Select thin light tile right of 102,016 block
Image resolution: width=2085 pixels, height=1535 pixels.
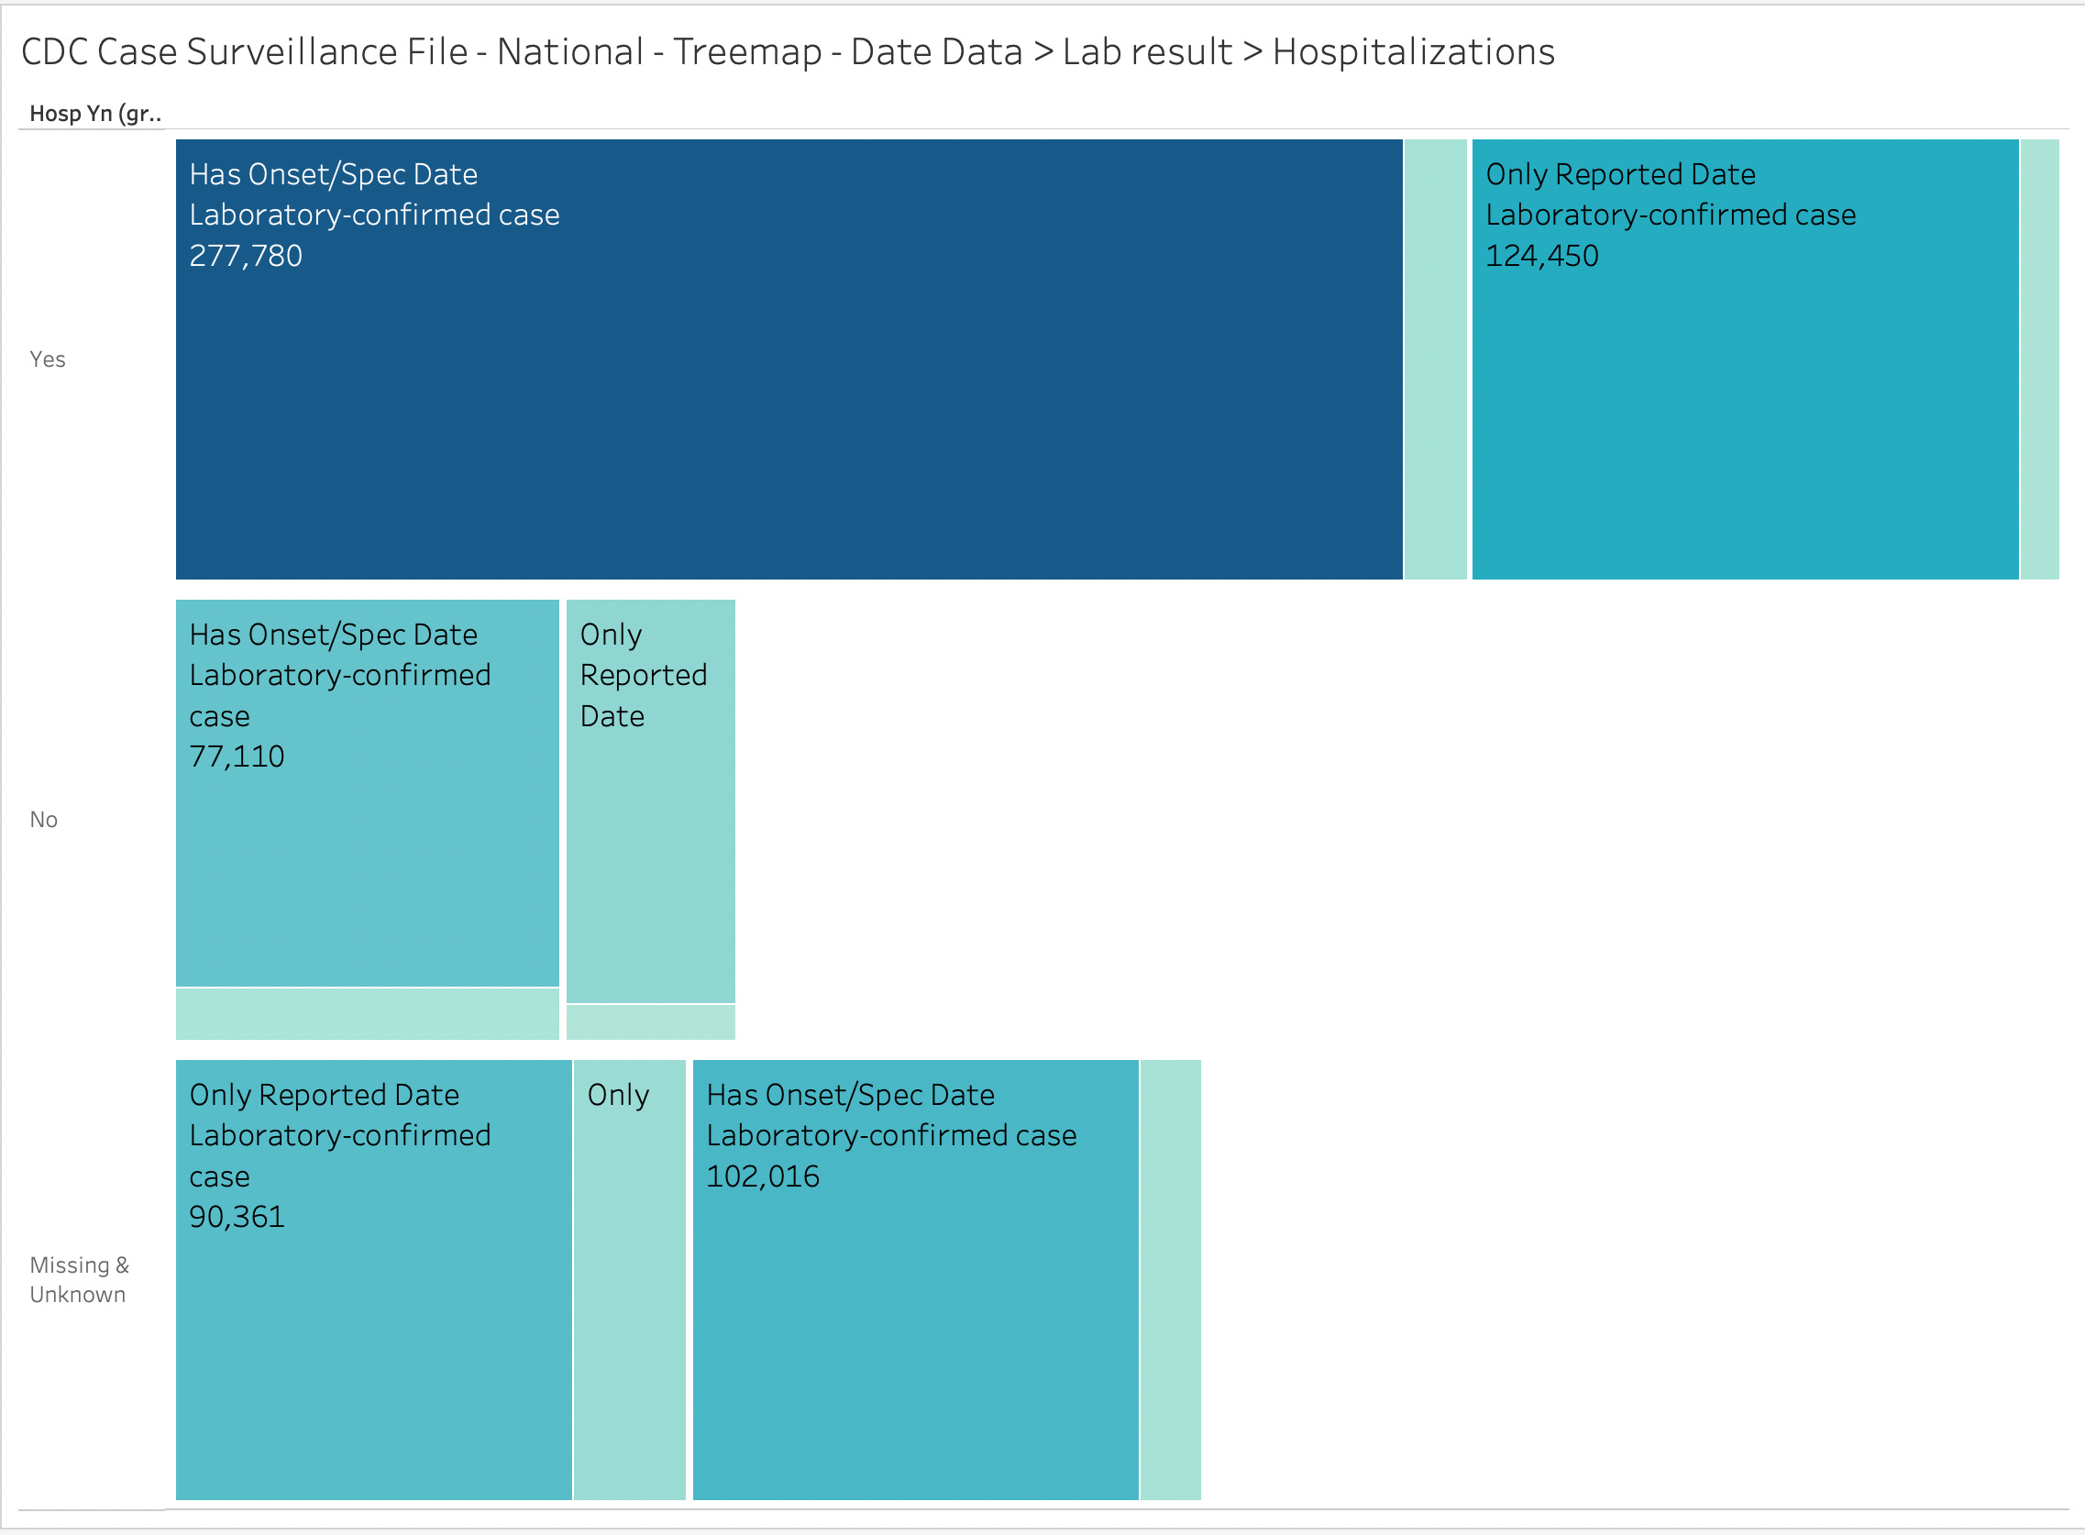tap(1171, 1279)
